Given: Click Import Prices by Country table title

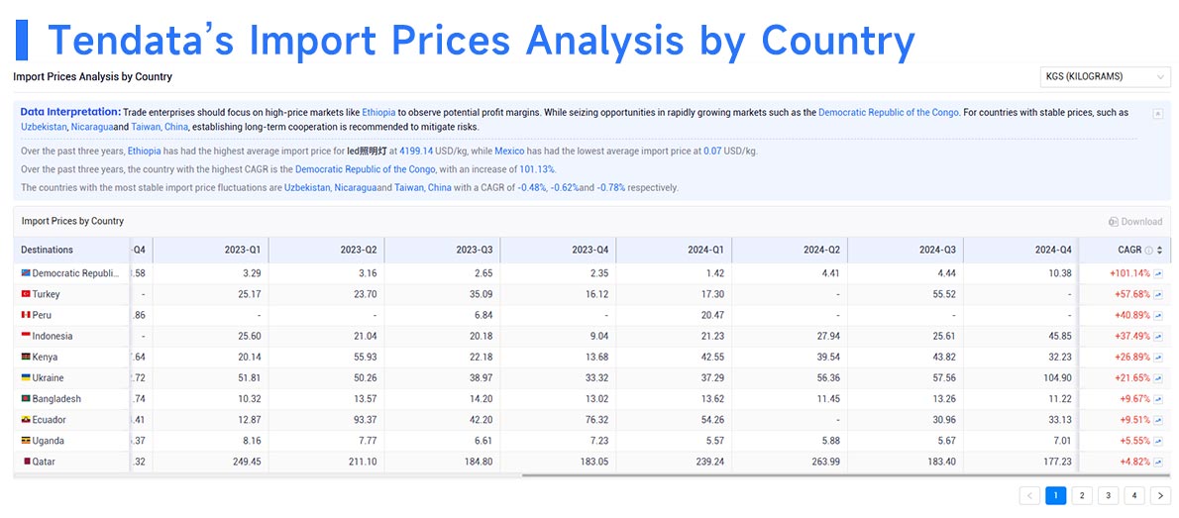Looking at the screenshot, I should pos(73,221).
